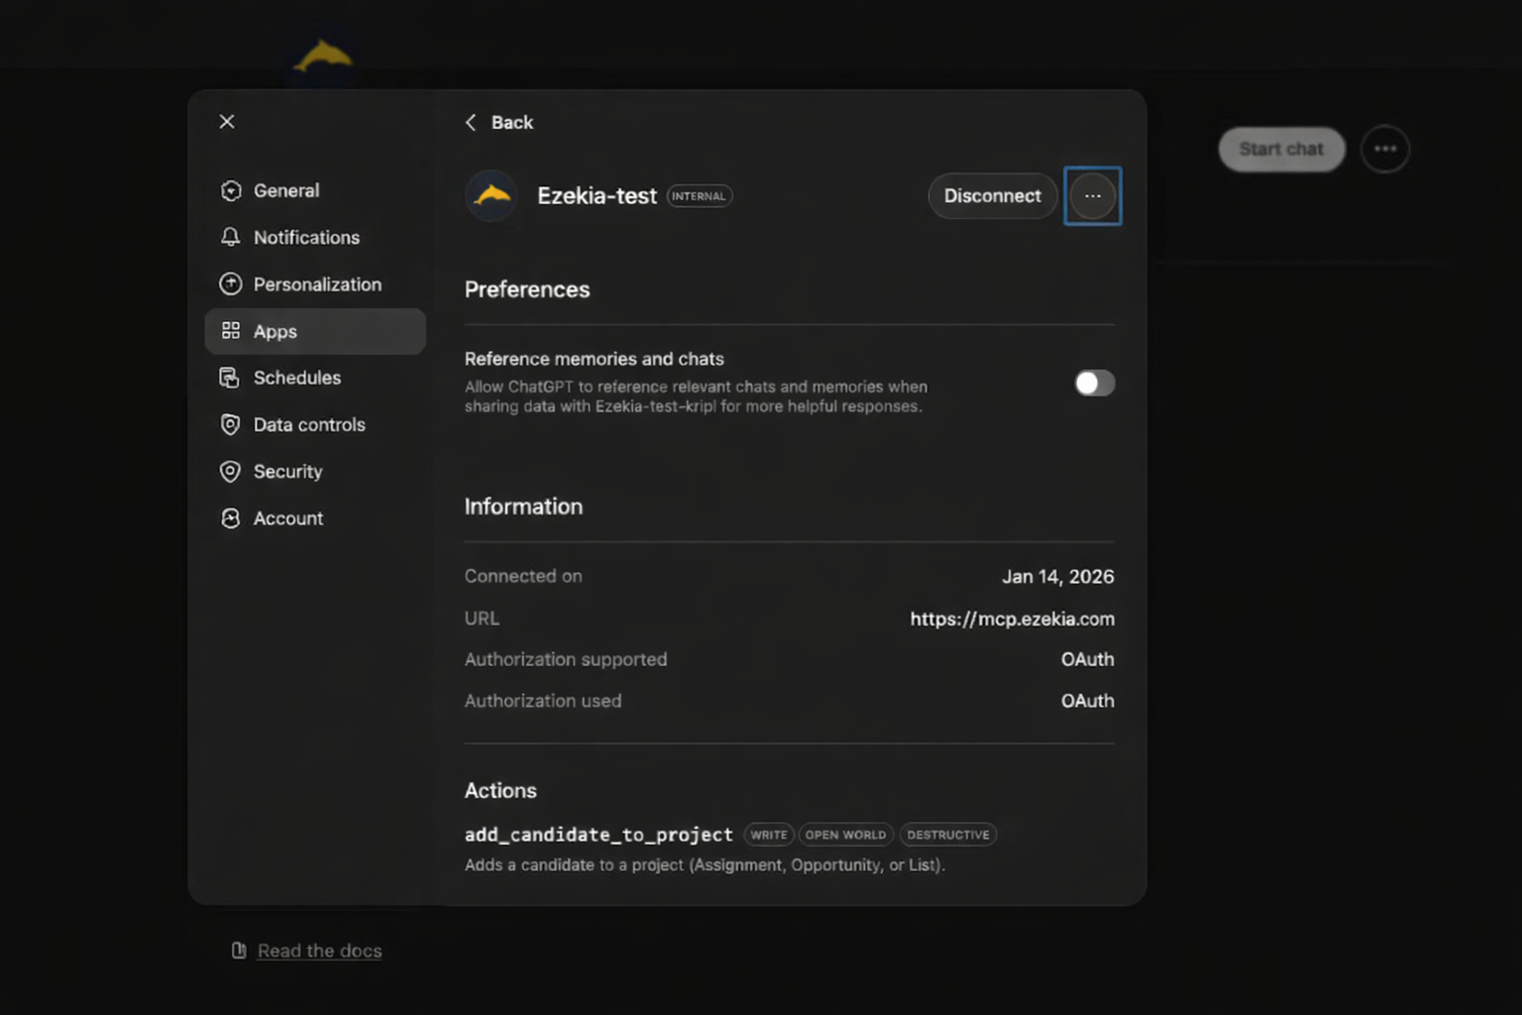Click the Schedules icon in sidebar

click(230, 378)
